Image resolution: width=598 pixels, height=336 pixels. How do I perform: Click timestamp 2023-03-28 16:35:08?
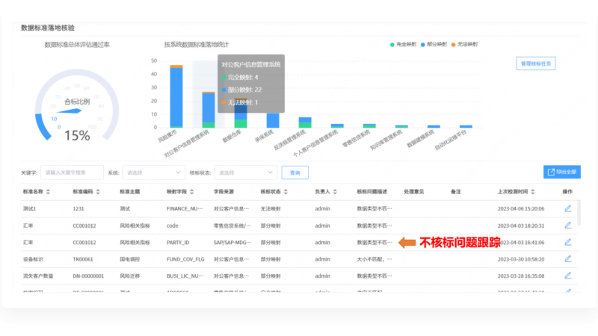[521, 276]
